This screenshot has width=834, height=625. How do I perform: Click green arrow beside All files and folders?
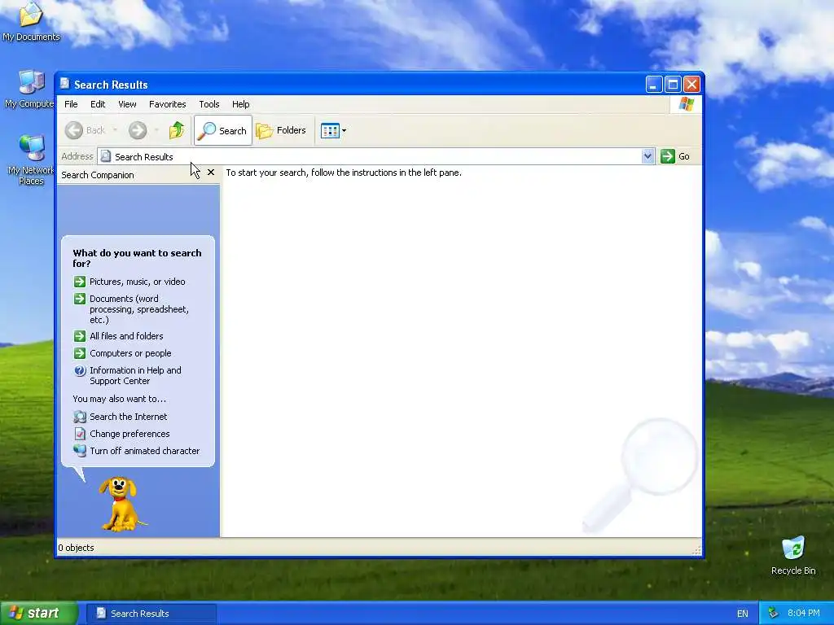(x=80, y=336)
